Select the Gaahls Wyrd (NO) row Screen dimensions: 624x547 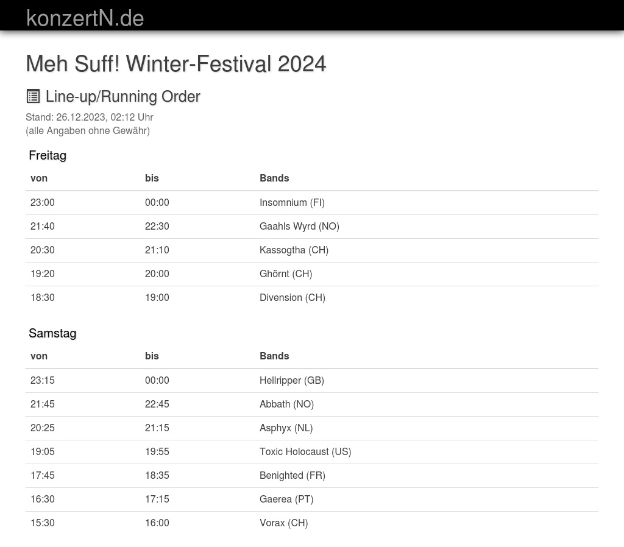click(299, 226)
